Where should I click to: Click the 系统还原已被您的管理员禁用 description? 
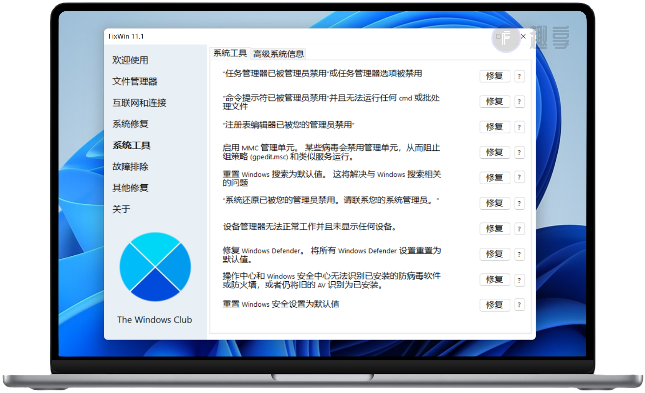pyautogui.click(x=331, y=200)
